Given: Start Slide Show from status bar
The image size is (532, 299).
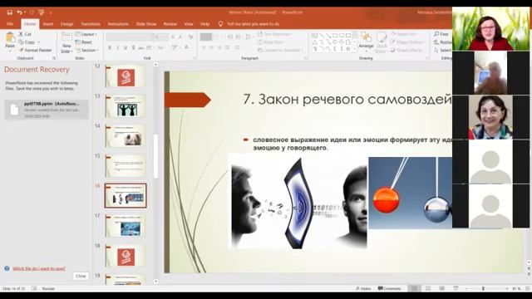Looking at the screenshot, I should [456, 288].
